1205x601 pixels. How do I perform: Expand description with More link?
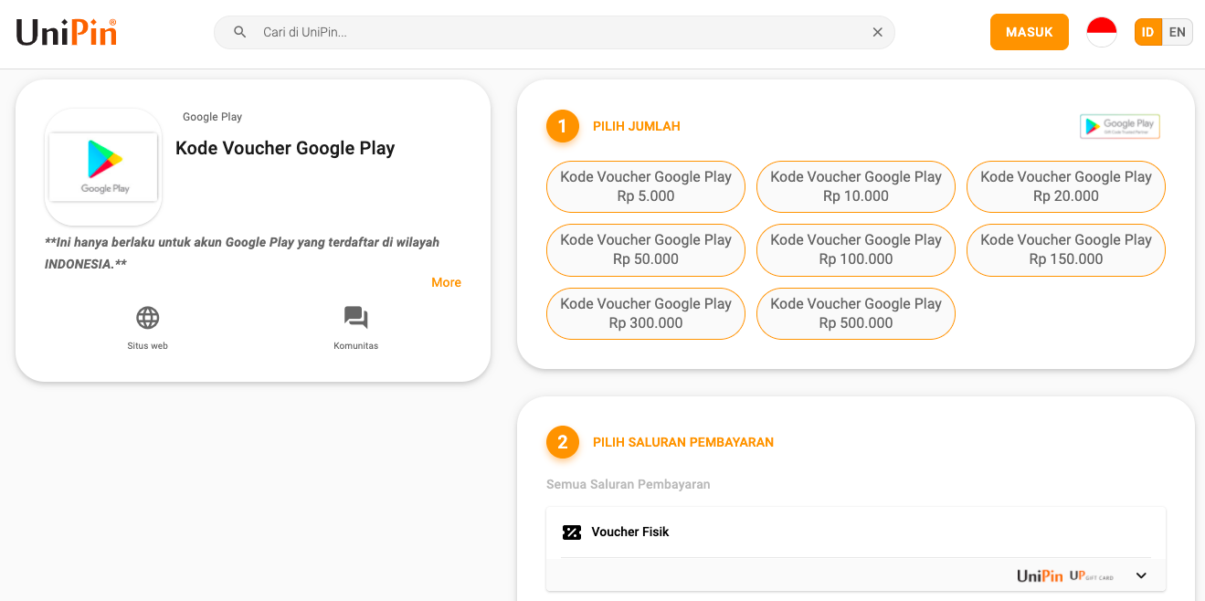446,282
